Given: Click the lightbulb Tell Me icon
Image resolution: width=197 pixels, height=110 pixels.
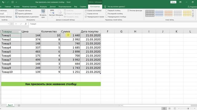Looking at the screenshot, I should pos(105,6).
